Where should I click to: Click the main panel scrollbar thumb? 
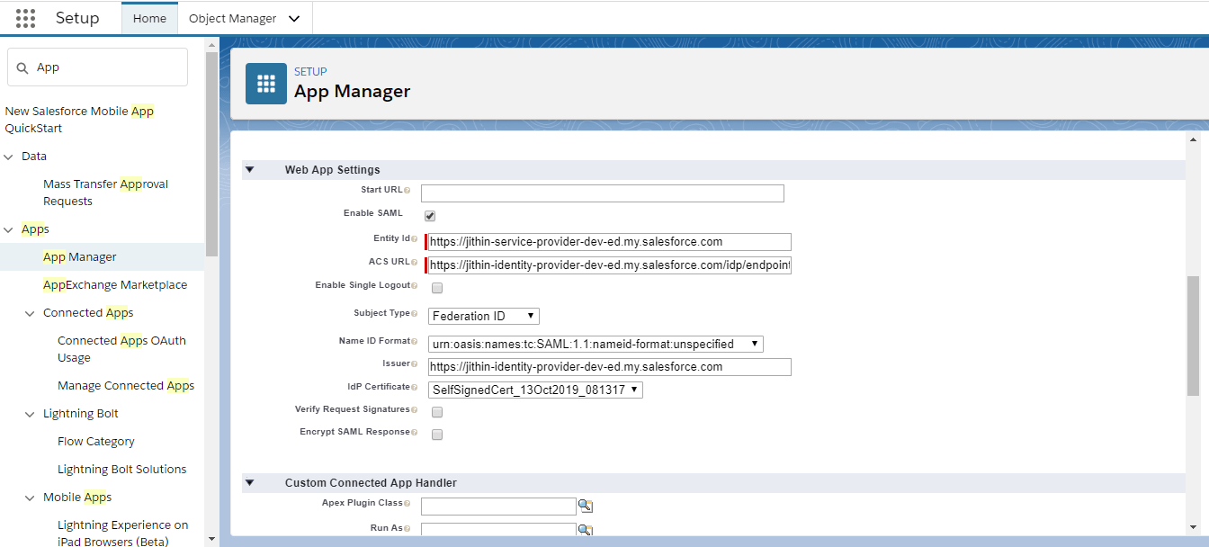1194,336
